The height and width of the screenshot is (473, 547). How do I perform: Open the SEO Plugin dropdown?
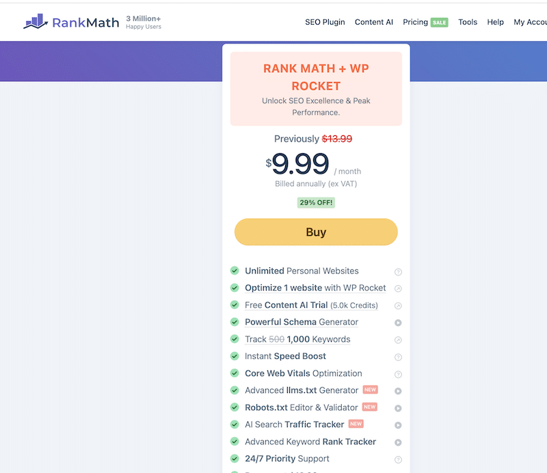pyautogui.click(x=325, y=22)
